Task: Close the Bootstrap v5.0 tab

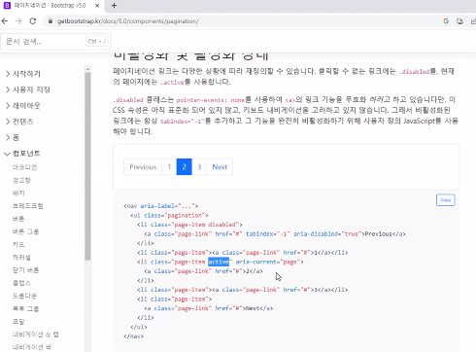Action: tap(97, 6)
